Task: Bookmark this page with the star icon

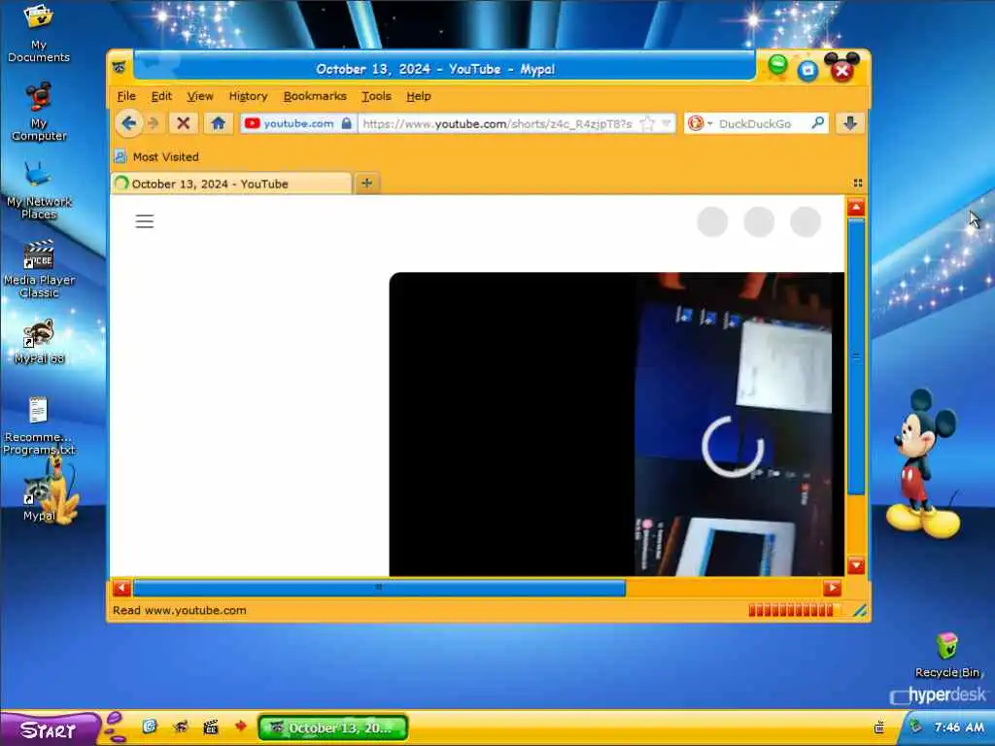Action: pyautogui.click(x=646, y=123)
